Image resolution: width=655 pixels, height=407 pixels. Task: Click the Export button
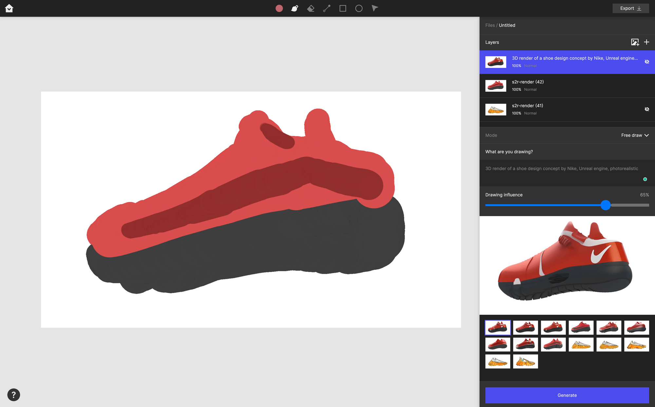[x=630, y=8]
